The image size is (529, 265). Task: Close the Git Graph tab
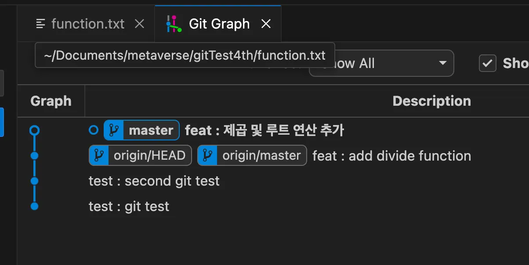tap(266, 24)
